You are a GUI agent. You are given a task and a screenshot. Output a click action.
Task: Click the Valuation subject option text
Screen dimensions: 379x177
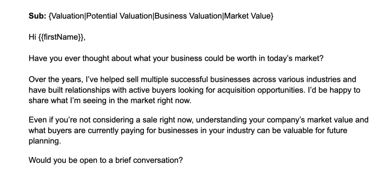click(x=68, y=16)
